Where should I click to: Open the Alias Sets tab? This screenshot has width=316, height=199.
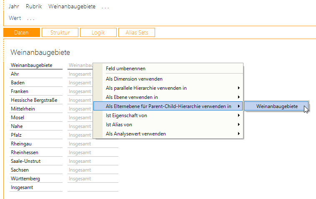tap(136, 32)
